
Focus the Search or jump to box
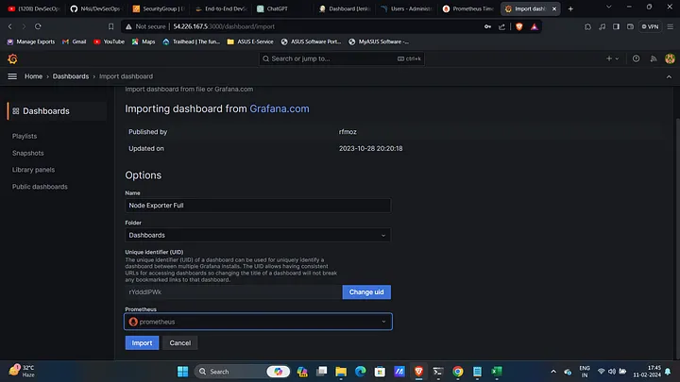pyautogui.click(x=342, y=58)
